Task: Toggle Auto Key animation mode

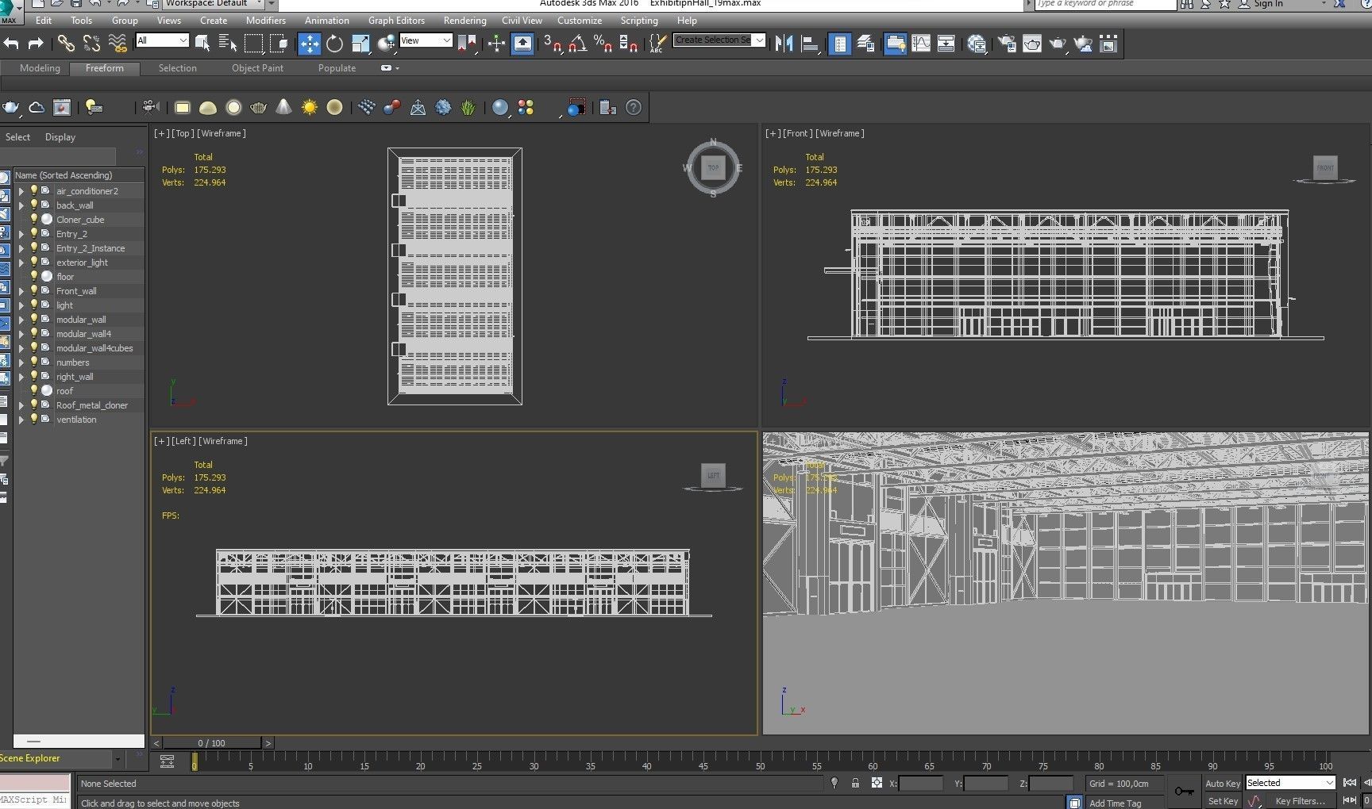Action: [x=1222, y=783]
